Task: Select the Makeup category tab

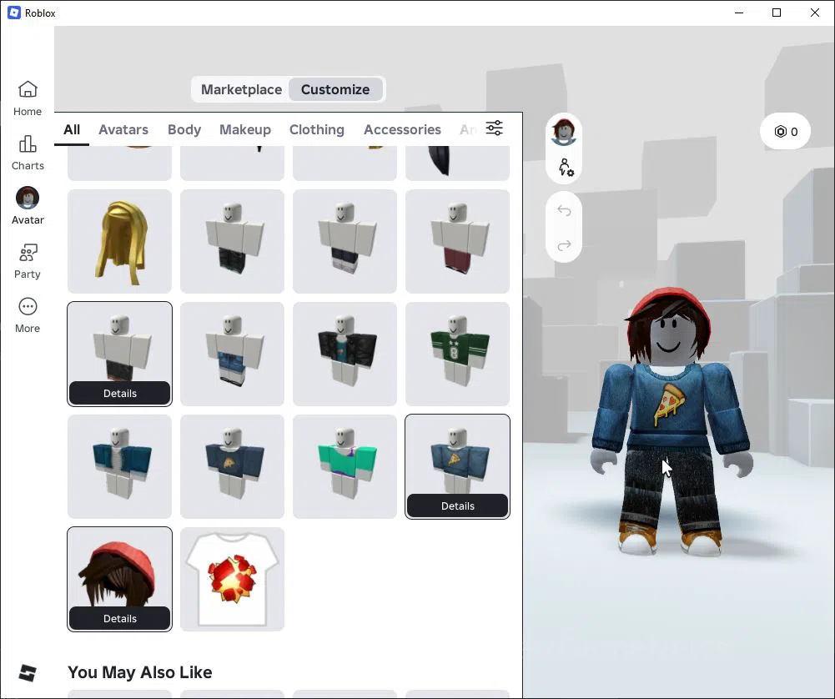Action: pos(245,129)
